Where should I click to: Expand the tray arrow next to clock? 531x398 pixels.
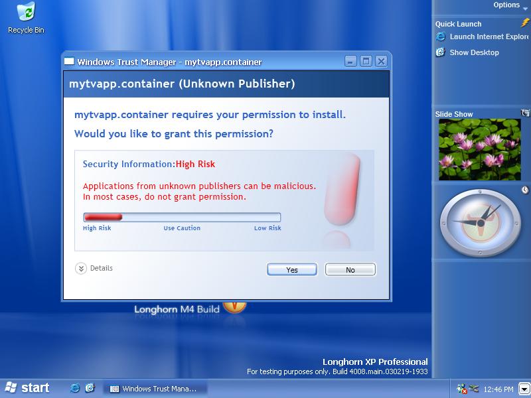pyautogui.click(x=524, y=389)
